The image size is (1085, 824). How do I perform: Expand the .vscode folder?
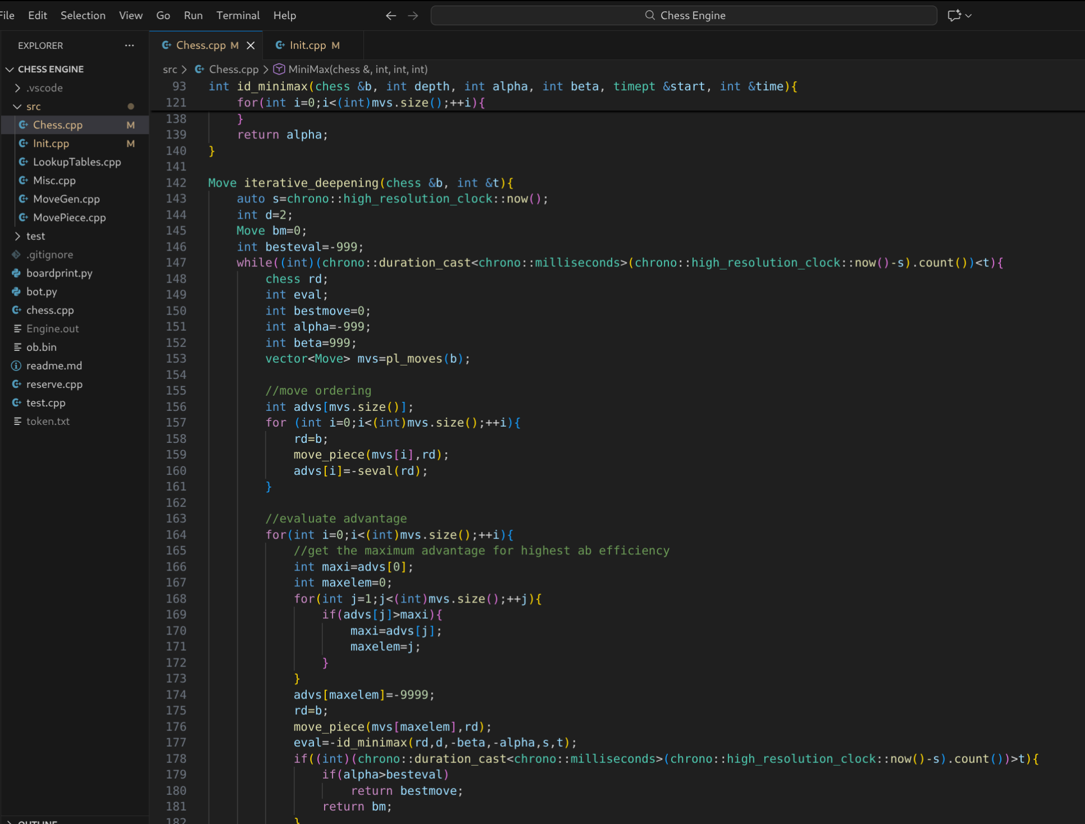pyautogui.click(x=45, y=87)
